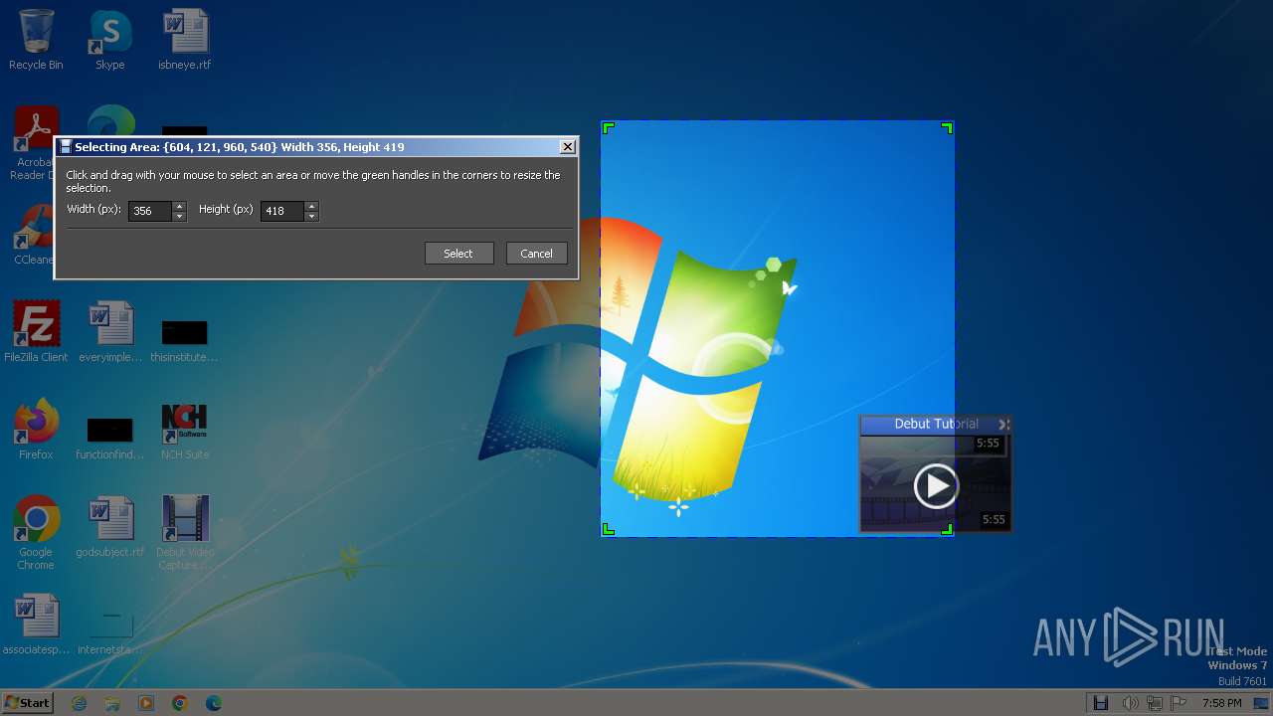Click the bottom-left green selection handle
This screenshot has width=1273, height=716.
pyautogui.click(x=609, y=529)
